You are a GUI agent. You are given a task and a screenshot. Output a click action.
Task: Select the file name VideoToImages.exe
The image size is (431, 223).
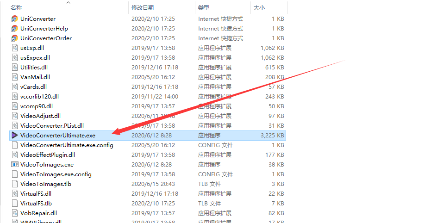click(47, 165)
